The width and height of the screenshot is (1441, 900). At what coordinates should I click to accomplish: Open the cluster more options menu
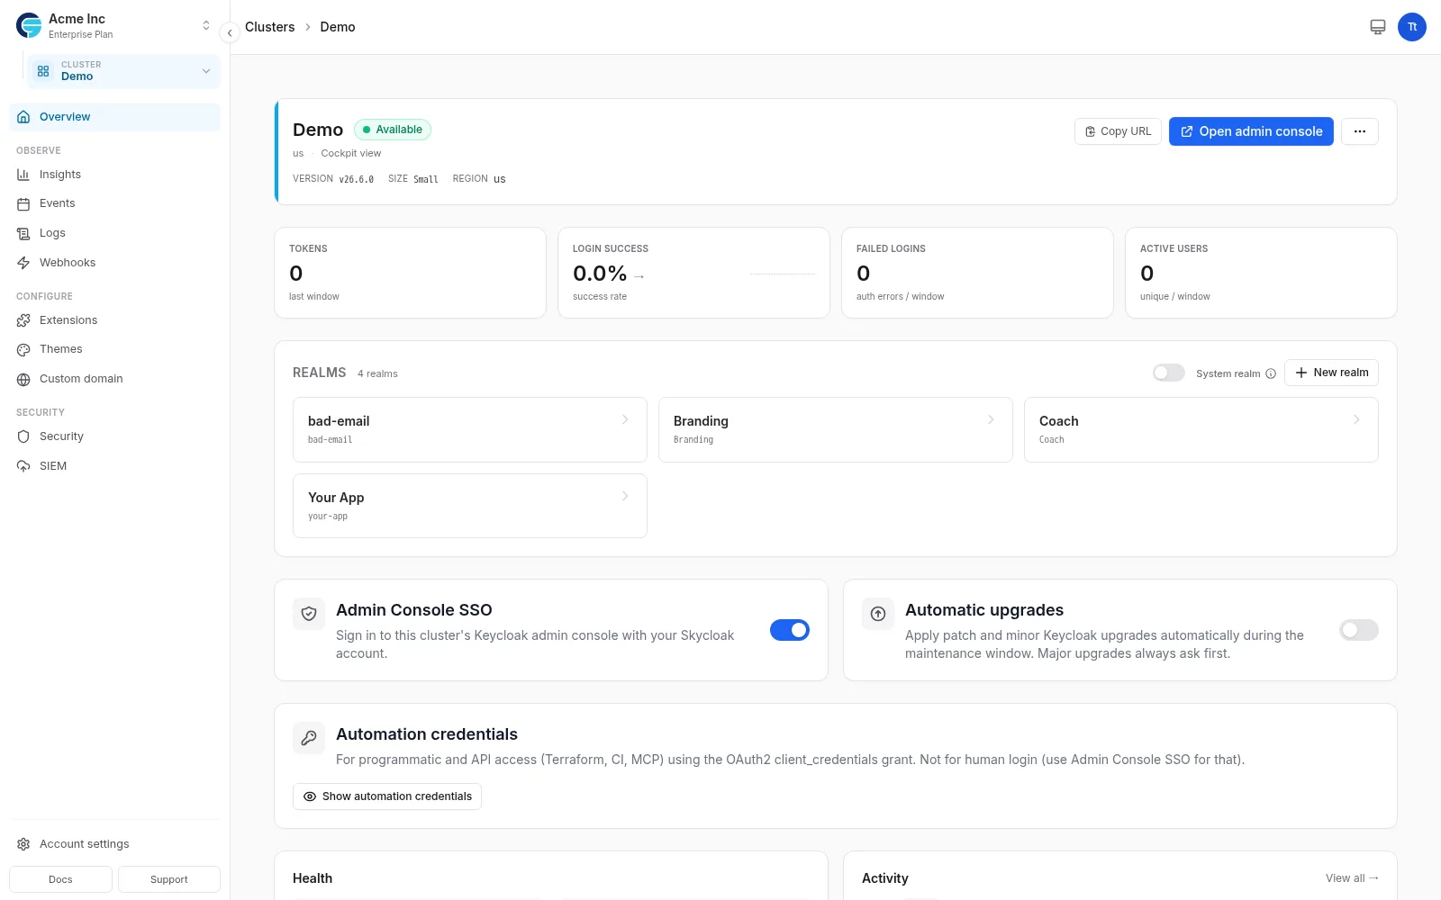pyautogui.click(x=1360, y=131)
